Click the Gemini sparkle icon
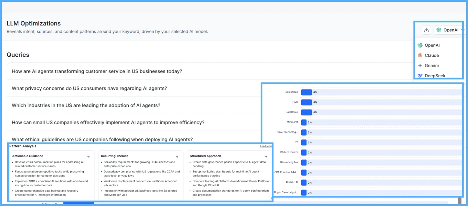The image size is (468, 206). click(420, 66)
